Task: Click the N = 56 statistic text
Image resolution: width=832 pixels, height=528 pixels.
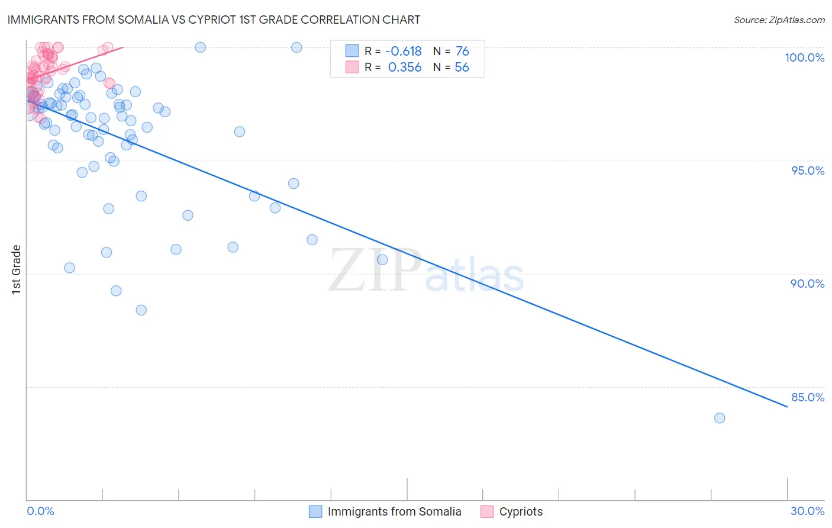Action: coord(451,67)
